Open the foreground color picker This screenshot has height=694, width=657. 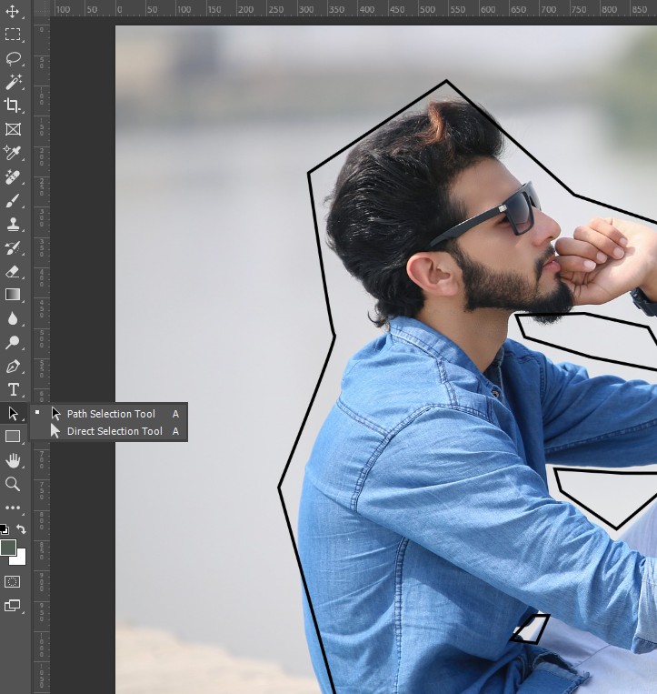point(8,548)
